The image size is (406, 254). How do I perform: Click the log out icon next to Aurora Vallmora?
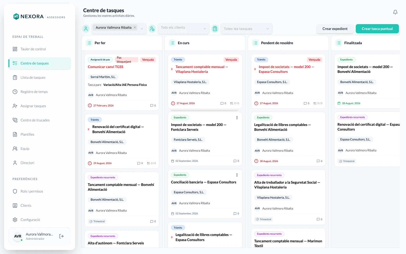(x=61, y=236)
